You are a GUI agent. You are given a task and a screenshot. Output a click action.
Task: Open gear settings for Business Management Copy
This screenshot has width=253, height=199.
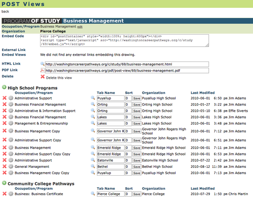(x=11, y=130)
